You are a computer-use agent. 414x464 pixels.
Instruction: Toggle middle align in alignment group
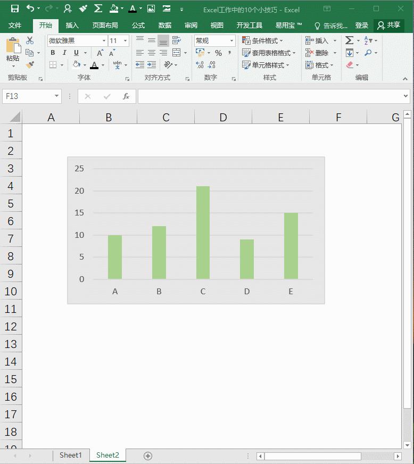tap(152, 40)
